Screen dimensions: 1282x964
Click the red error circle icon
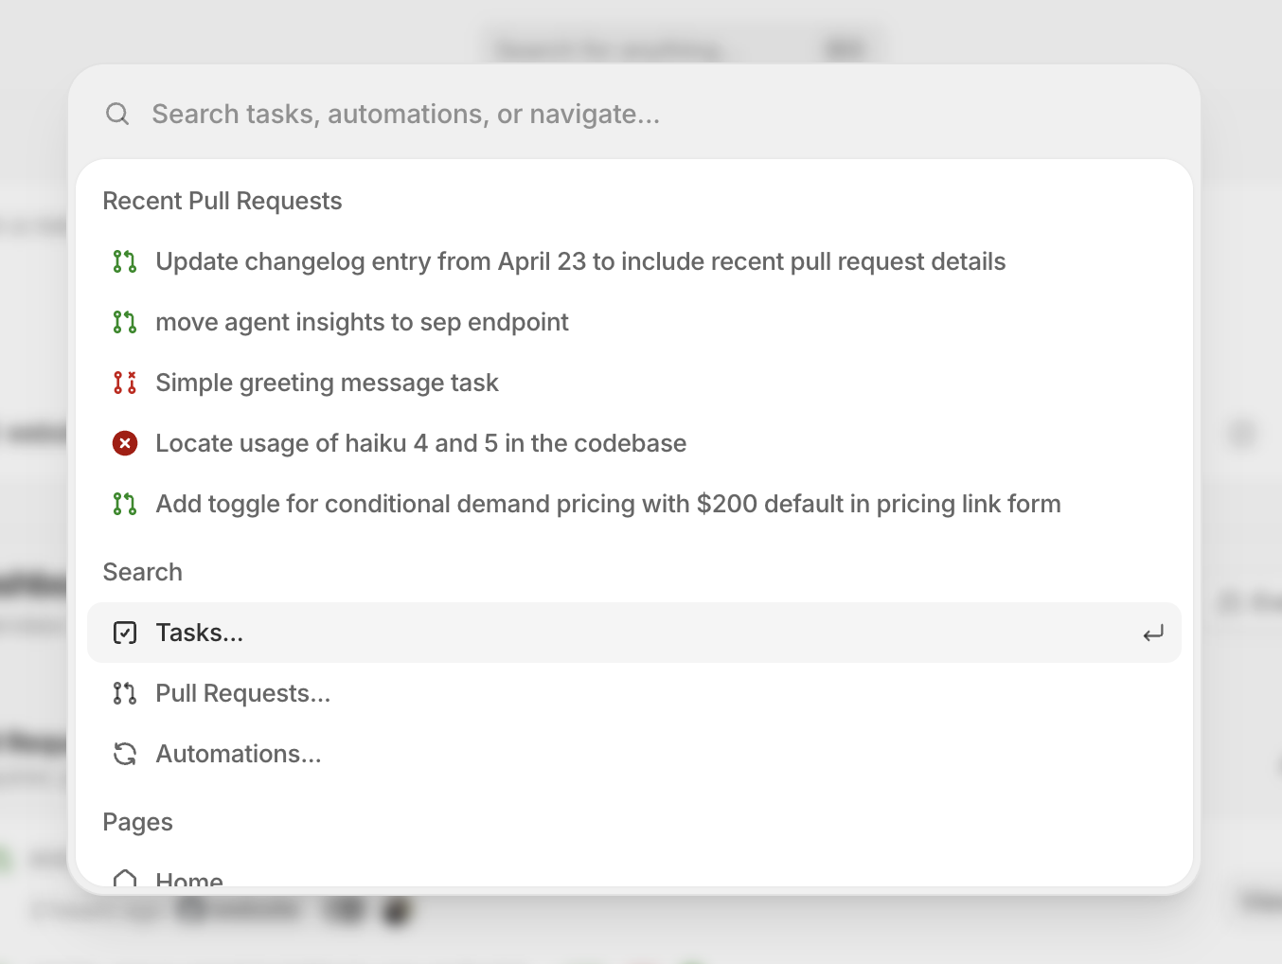click(x=125, y=443)
